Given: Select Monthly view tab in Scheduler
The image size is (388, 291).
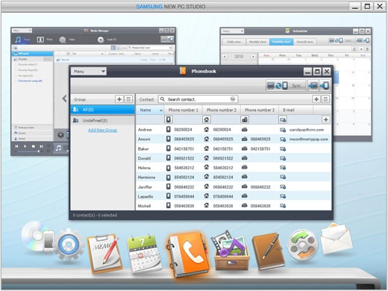Looking at the screenshot, I should pos(281,42).
